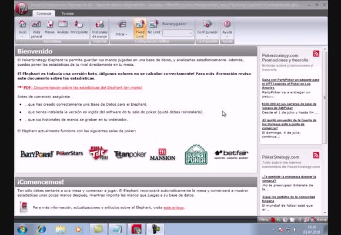Open the PDF documentation link
Screen dimensions: 341x235
point(83,88)
